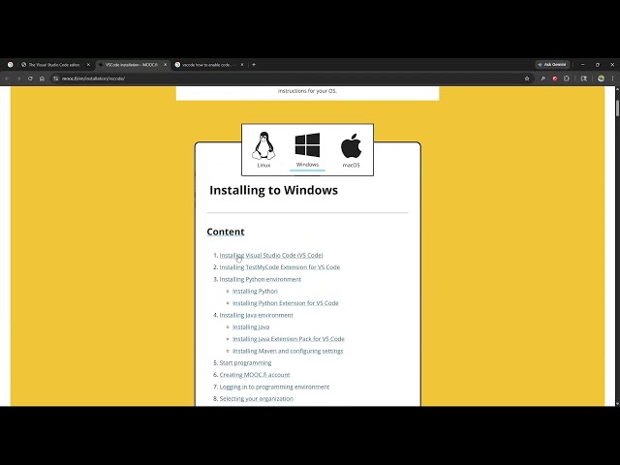Reload the current page
Screen dimensions: 620x465
tap(30, 78)
